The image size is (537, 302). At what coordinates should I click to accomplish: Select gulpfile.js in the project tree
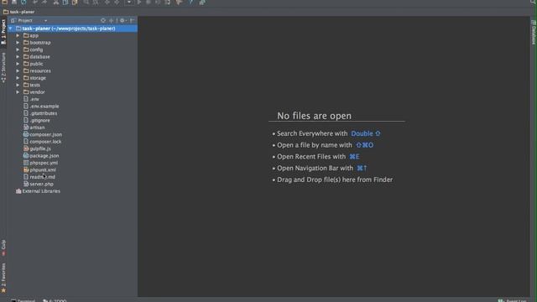click(x=37, y=148)
